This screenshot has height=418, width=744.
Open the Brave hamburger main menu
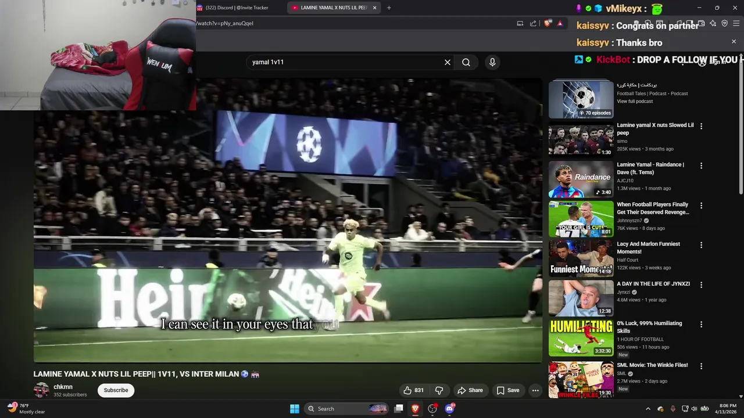(x=736, y=23)
